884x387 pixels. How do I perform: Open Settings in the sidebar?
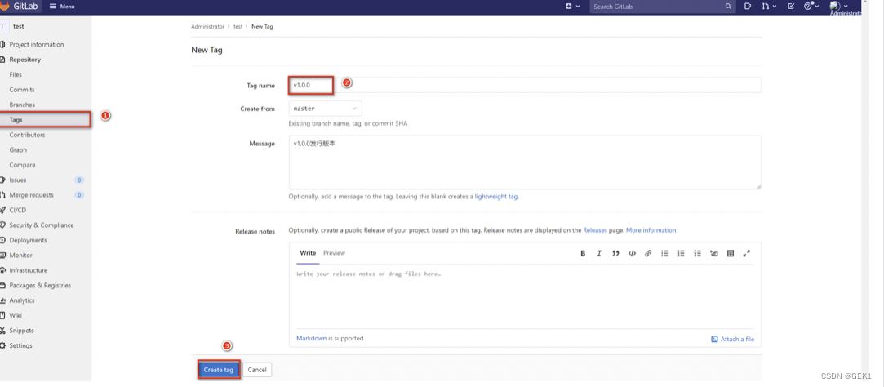pos(20,345)
